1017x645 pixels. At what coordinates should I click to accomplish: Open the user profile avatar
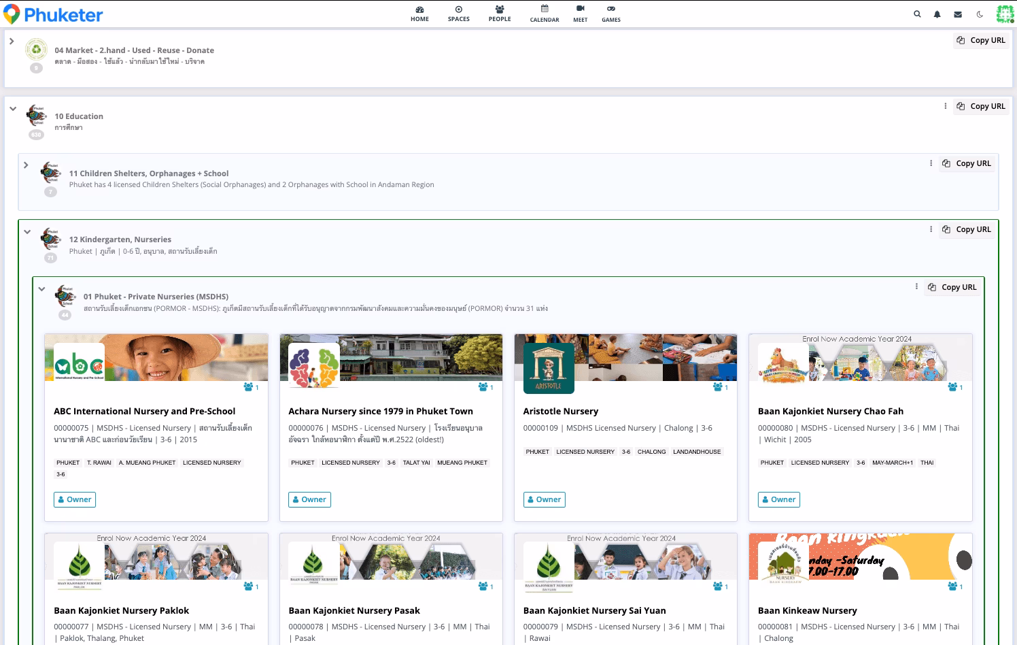(x=1005, y=14)
